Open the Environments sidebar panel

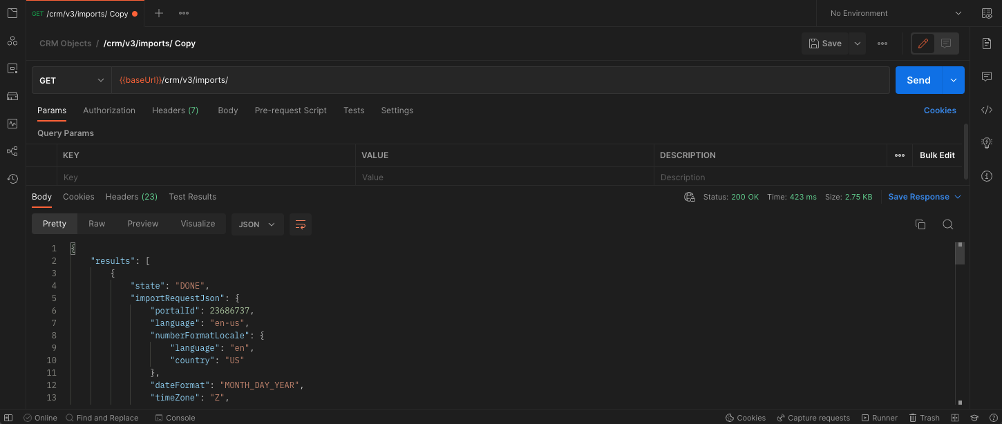[x=12, y=68]
